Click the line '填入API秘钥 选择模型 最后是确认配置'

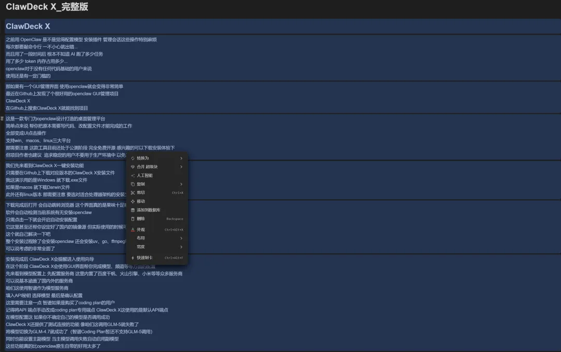44,295
